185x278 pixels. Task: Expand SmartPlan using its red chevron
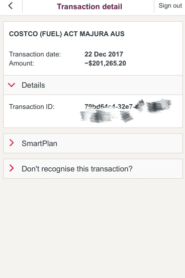click(12, 143)
